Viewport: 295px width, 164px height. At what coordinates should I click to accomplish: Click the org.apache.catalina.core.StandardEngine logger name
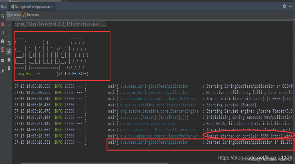[159, 111]
